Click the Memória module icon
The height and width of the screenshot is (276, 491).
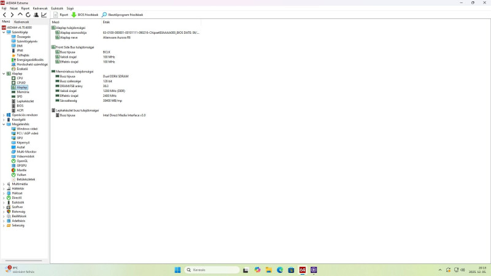(x=14, y=92)
